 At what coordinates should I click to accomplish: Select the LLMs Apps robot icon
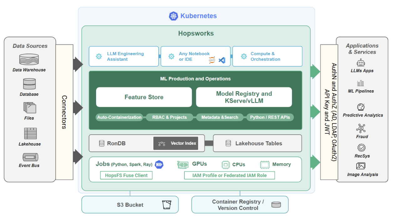[361, 63]
